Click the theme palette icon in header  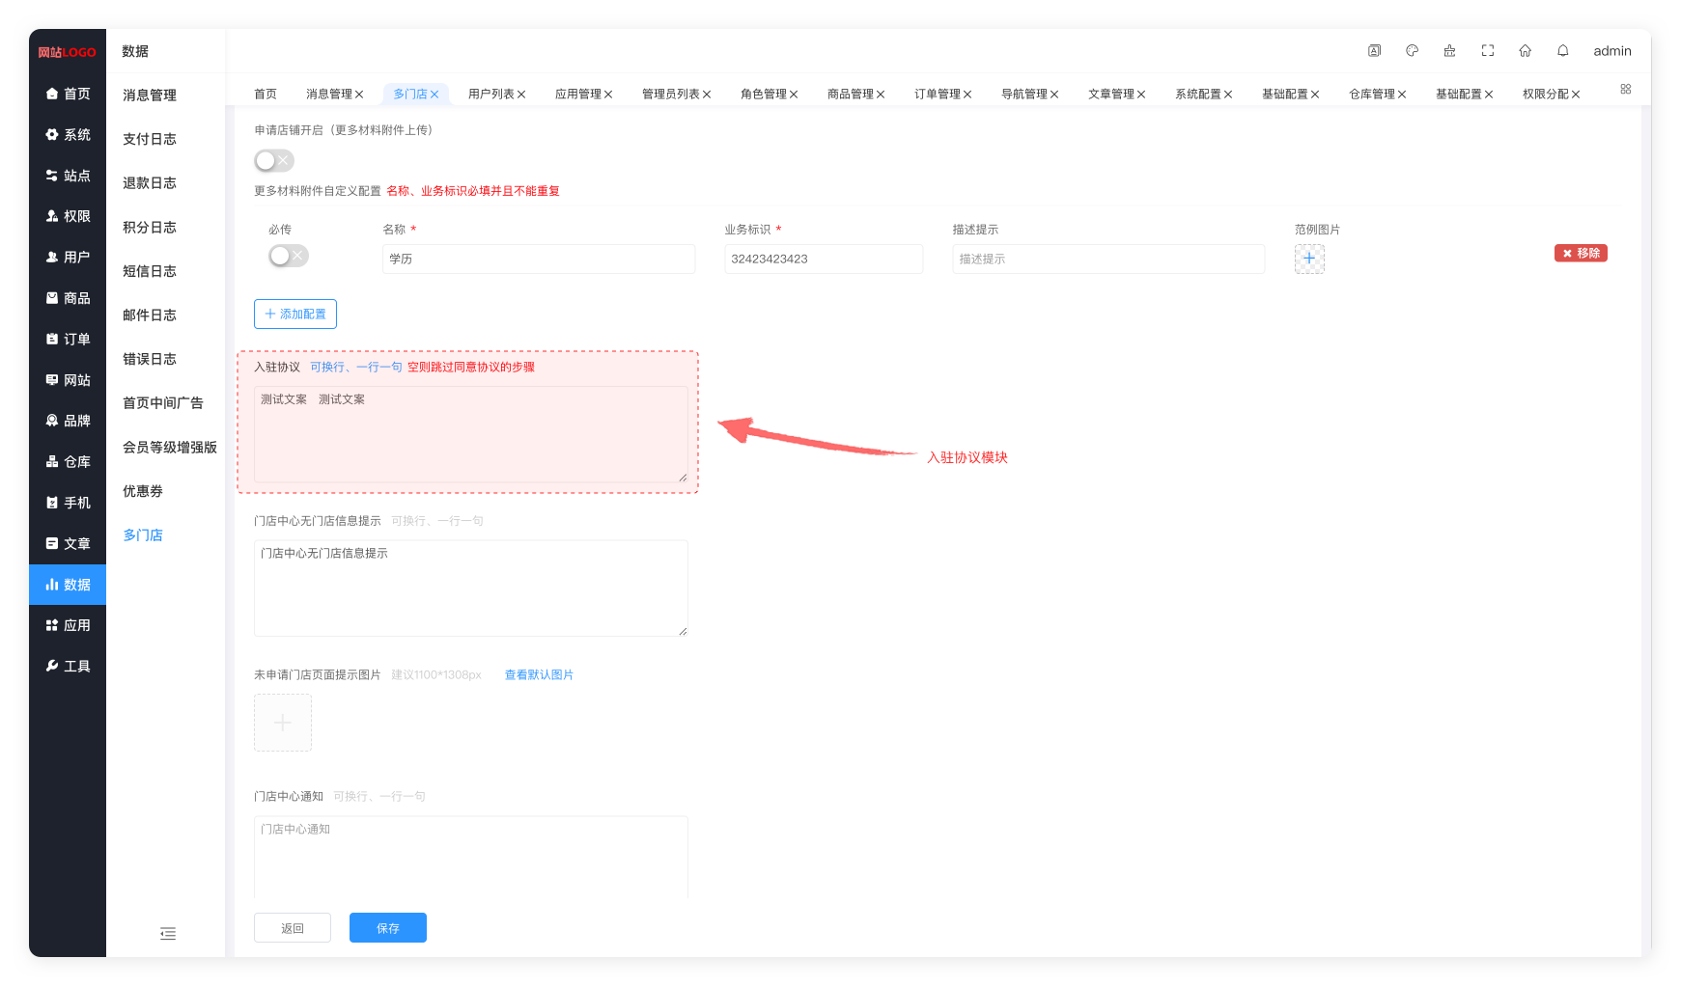(1412, 51)
